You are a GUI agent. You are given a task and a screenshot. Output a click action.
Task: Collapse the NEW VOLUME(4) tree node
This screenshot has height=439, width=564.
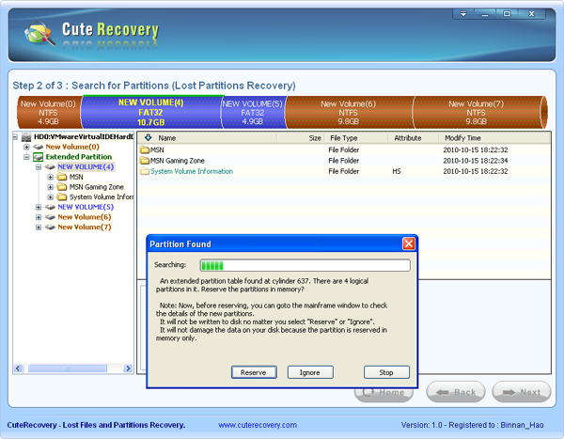click(x=39, y=167)
